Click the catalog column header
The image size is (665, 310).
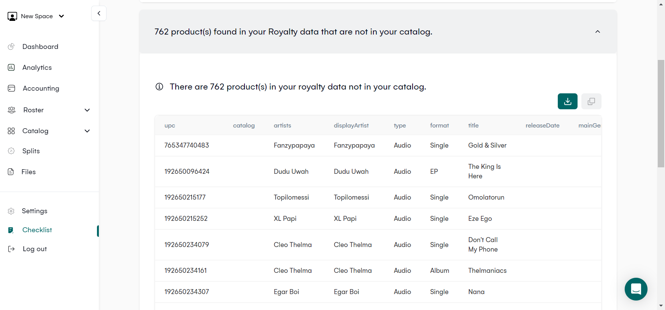[244, 126]
